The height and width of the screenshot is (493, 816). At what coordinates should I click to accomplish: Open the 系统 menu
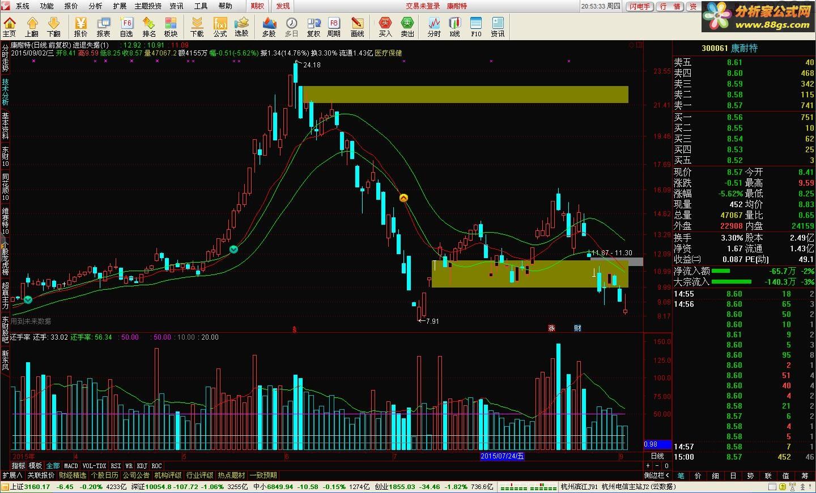23,6
